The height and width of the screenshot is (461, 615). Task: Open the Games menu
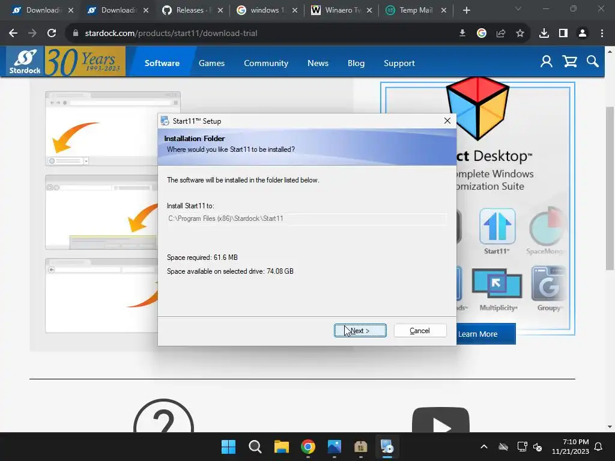tap(211, 63)
